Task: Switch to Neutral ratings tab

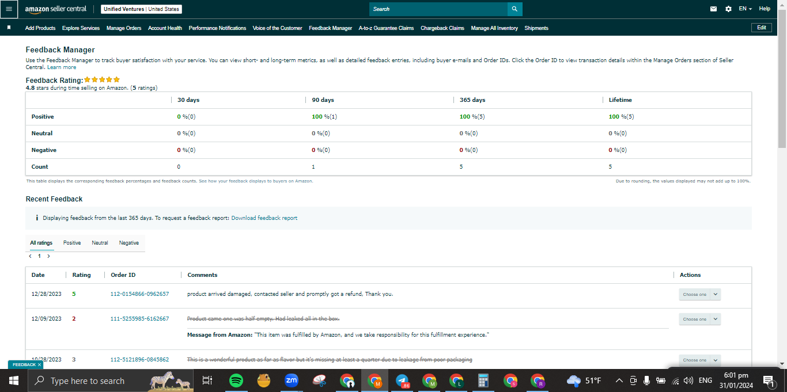Action: click(100, 243)
